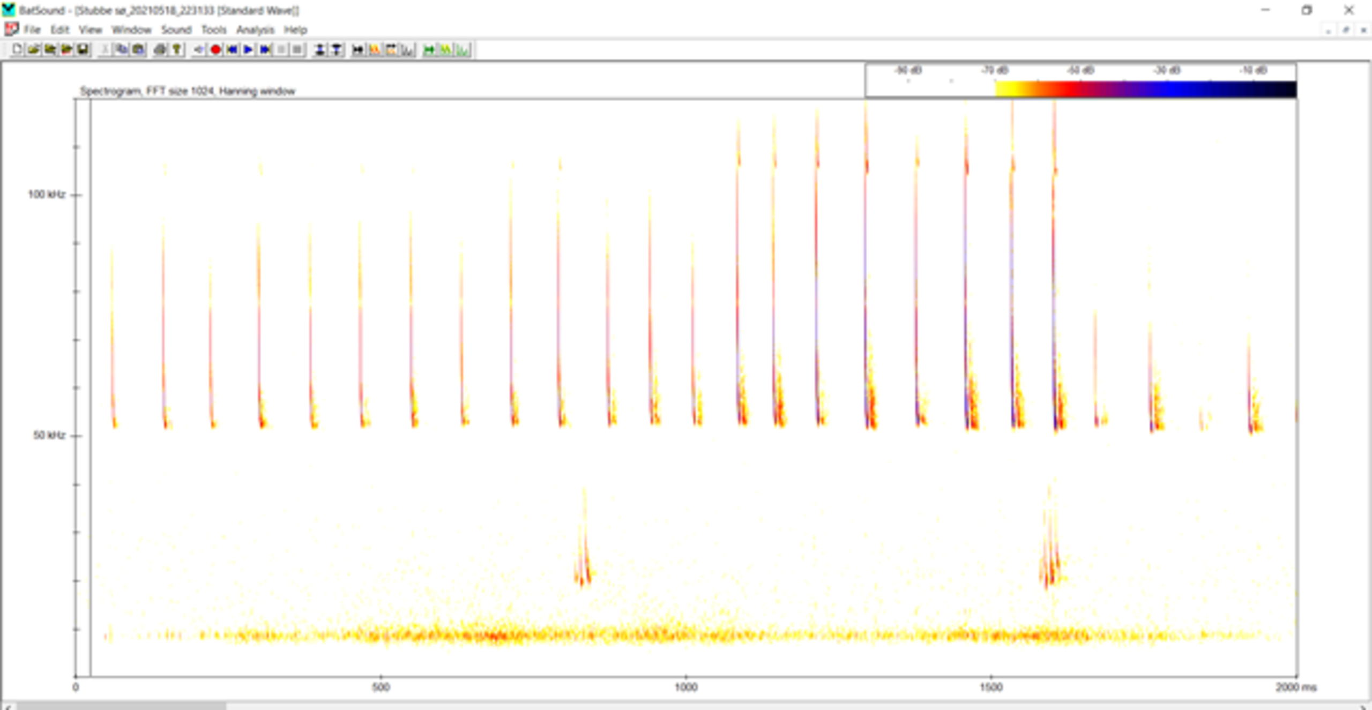Open the Analysis menu
This screenshot has width=1372, height=710.
tap(255, 30)
